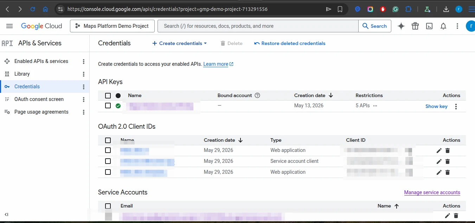Click the browser address bar URL

pyautogui.click(x=167, y=9)
